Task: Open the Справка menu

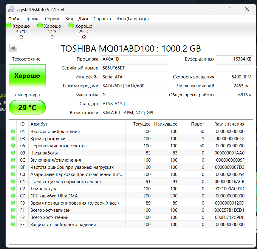Action: click(x=102, y=19)
